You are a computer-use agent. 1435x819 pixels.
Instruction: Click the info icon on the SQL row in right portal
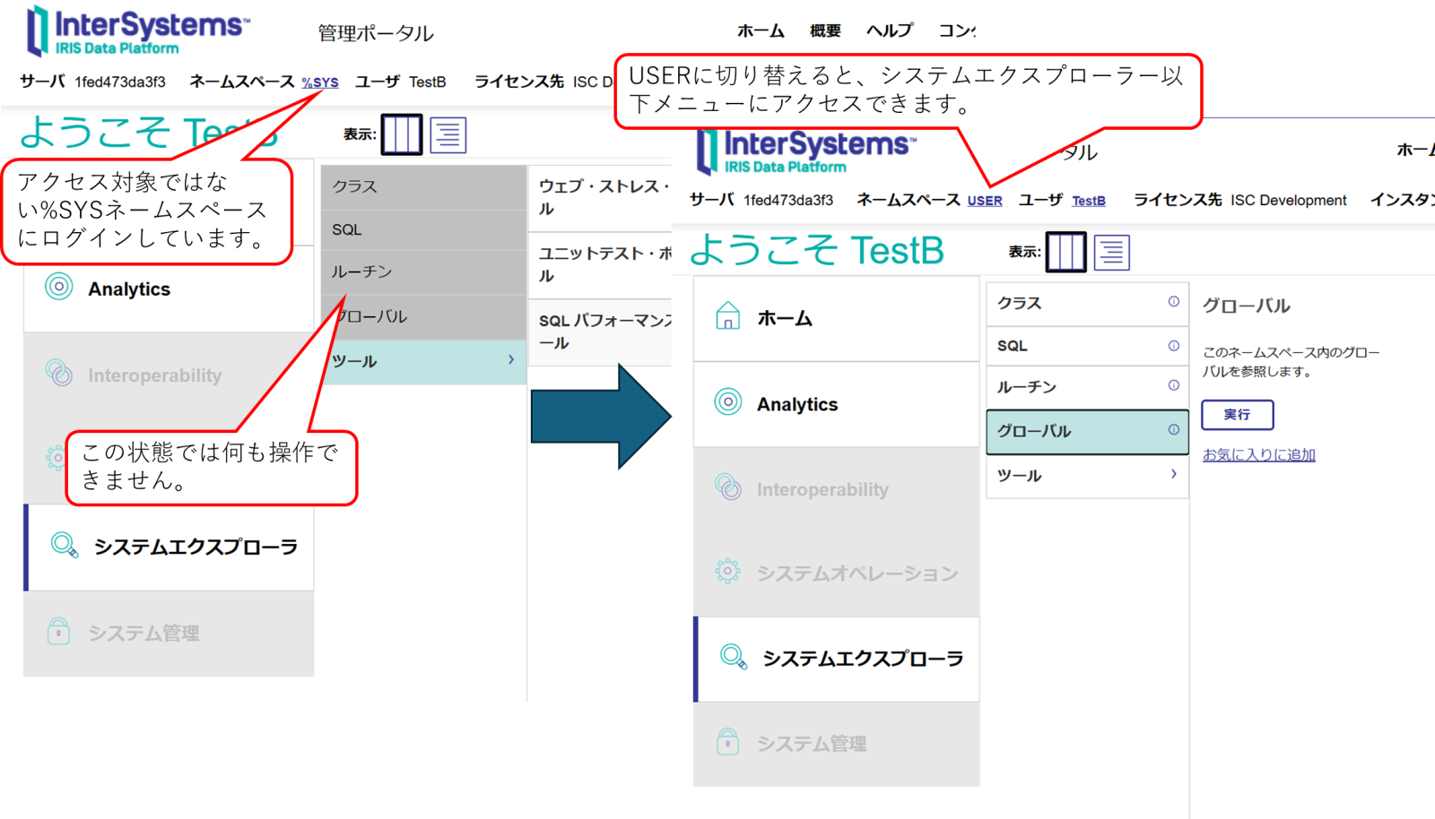[1173, 346]
